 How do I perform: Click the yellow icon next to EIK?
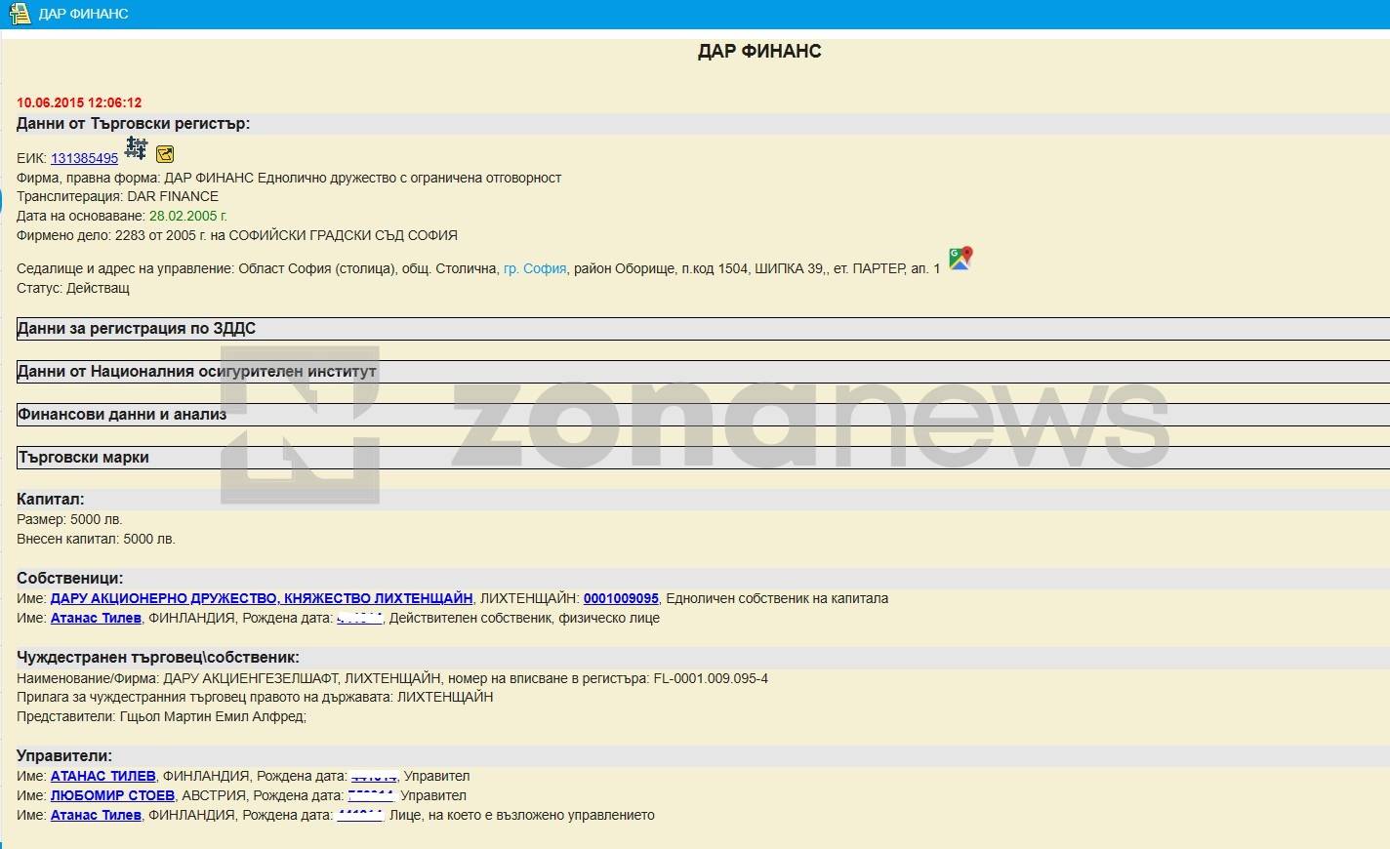coord(165,154)
